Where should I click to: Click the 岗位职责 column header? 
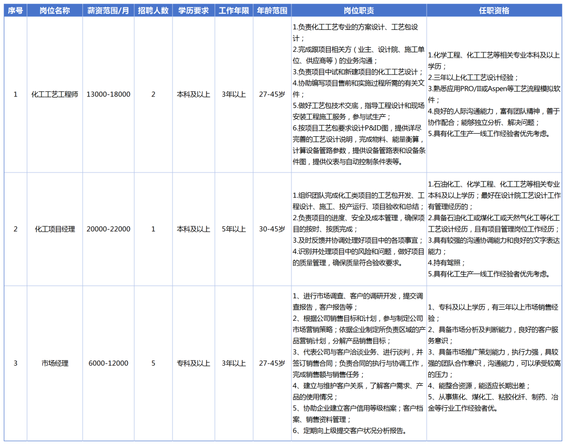click(x=359, y=10)
